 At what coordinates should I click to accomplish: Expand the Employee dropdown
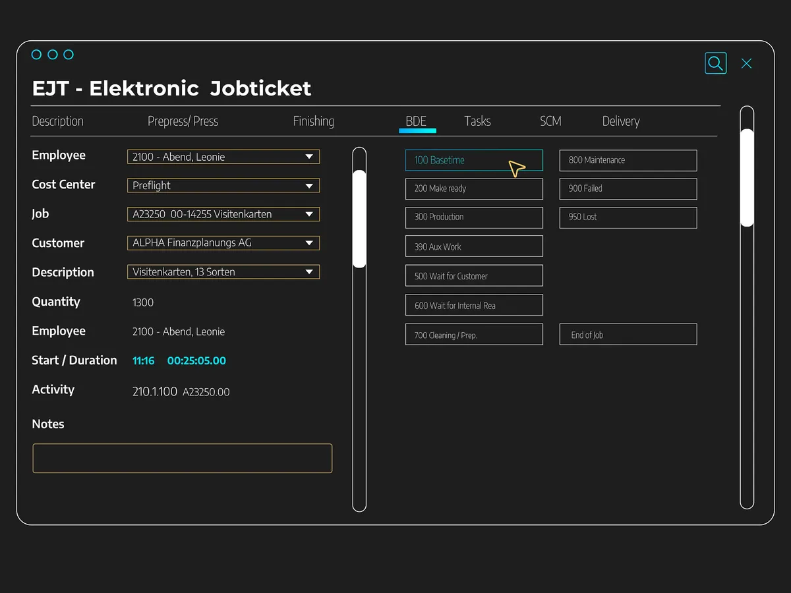[x=308, y=157]
